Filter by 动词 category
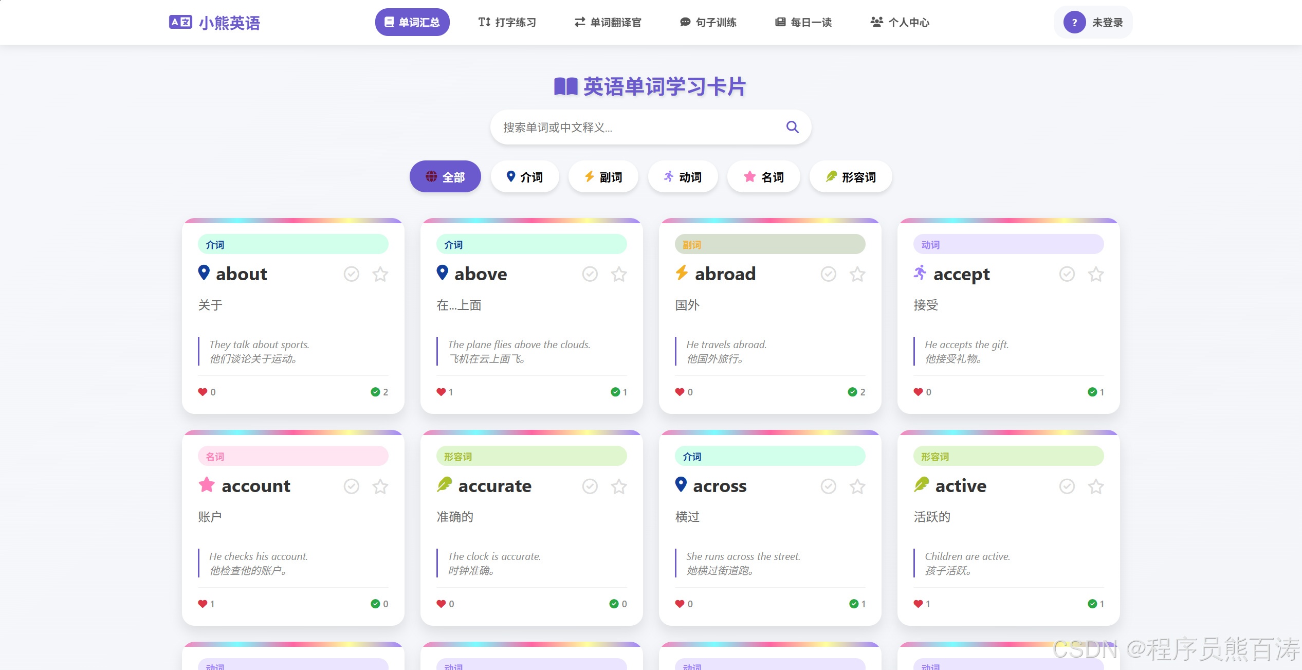This screenshot has width=1302, height=670. [x=683, y=177]
